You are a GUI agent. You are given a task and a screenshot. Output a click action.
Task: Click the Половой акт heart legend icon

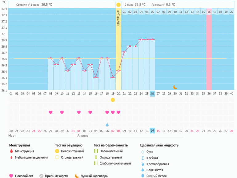(x=11, y=176)
